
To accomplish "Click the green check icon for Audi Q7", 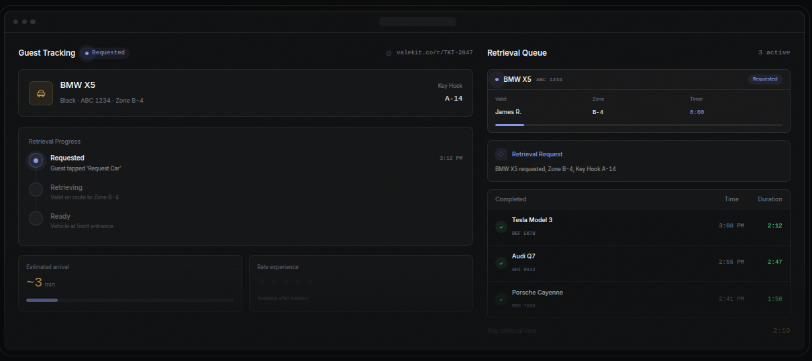I will 501,262.
